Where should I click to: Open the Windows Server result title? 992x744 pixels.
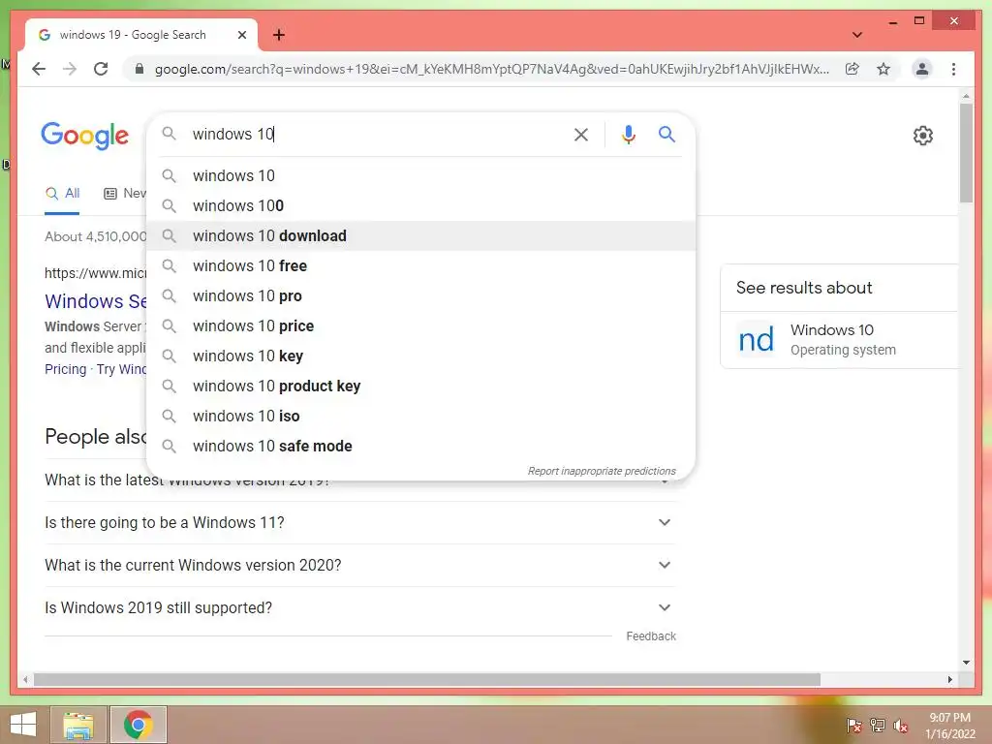96,301
